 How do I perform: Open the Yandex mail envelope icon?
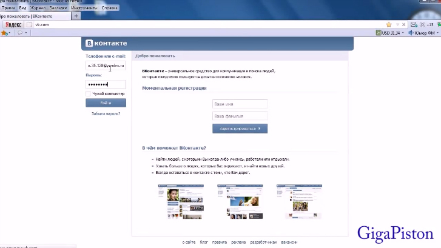tap(414, 25)
